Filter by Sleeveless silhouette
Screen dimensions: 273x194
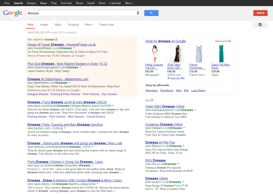point(152,90)
